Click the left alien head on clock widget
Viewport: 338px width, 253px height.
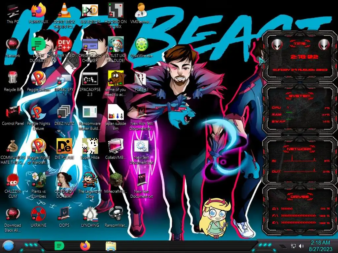(x=277, y=45)
